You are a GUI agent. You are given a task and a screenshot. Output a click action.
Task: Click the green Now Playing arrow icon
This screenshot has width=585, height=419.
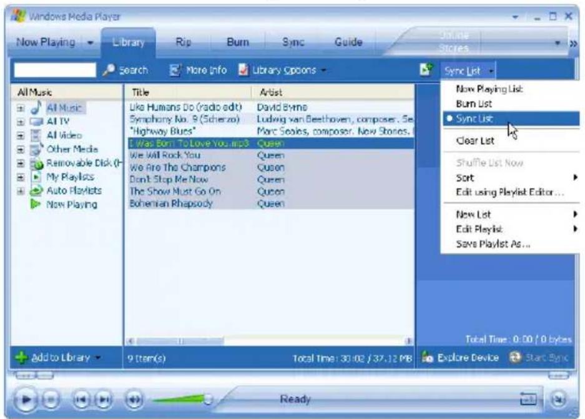pos(35,204)
